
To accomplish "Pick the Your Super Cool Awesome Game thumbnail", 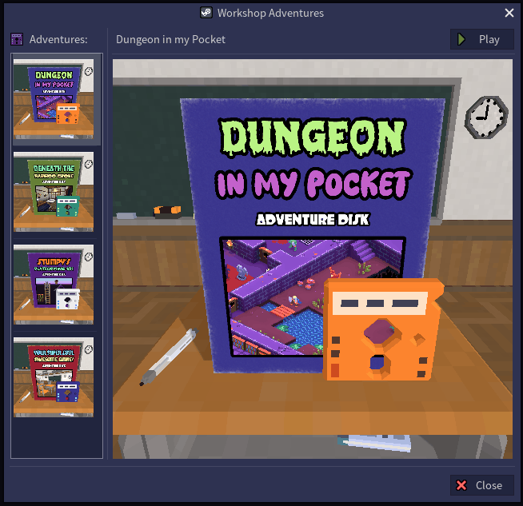I will (54, 377).
